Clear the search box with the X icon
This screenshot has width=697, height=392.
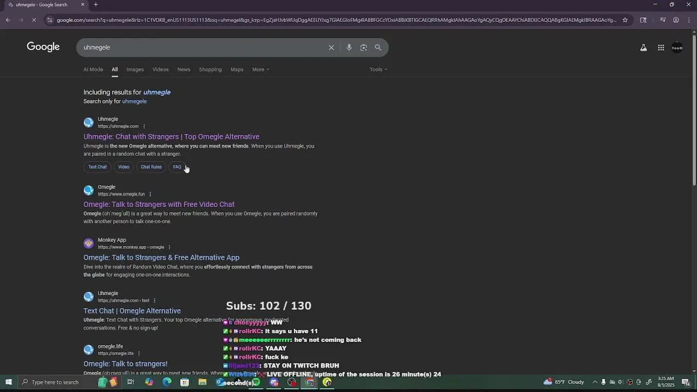pos(331,47)
